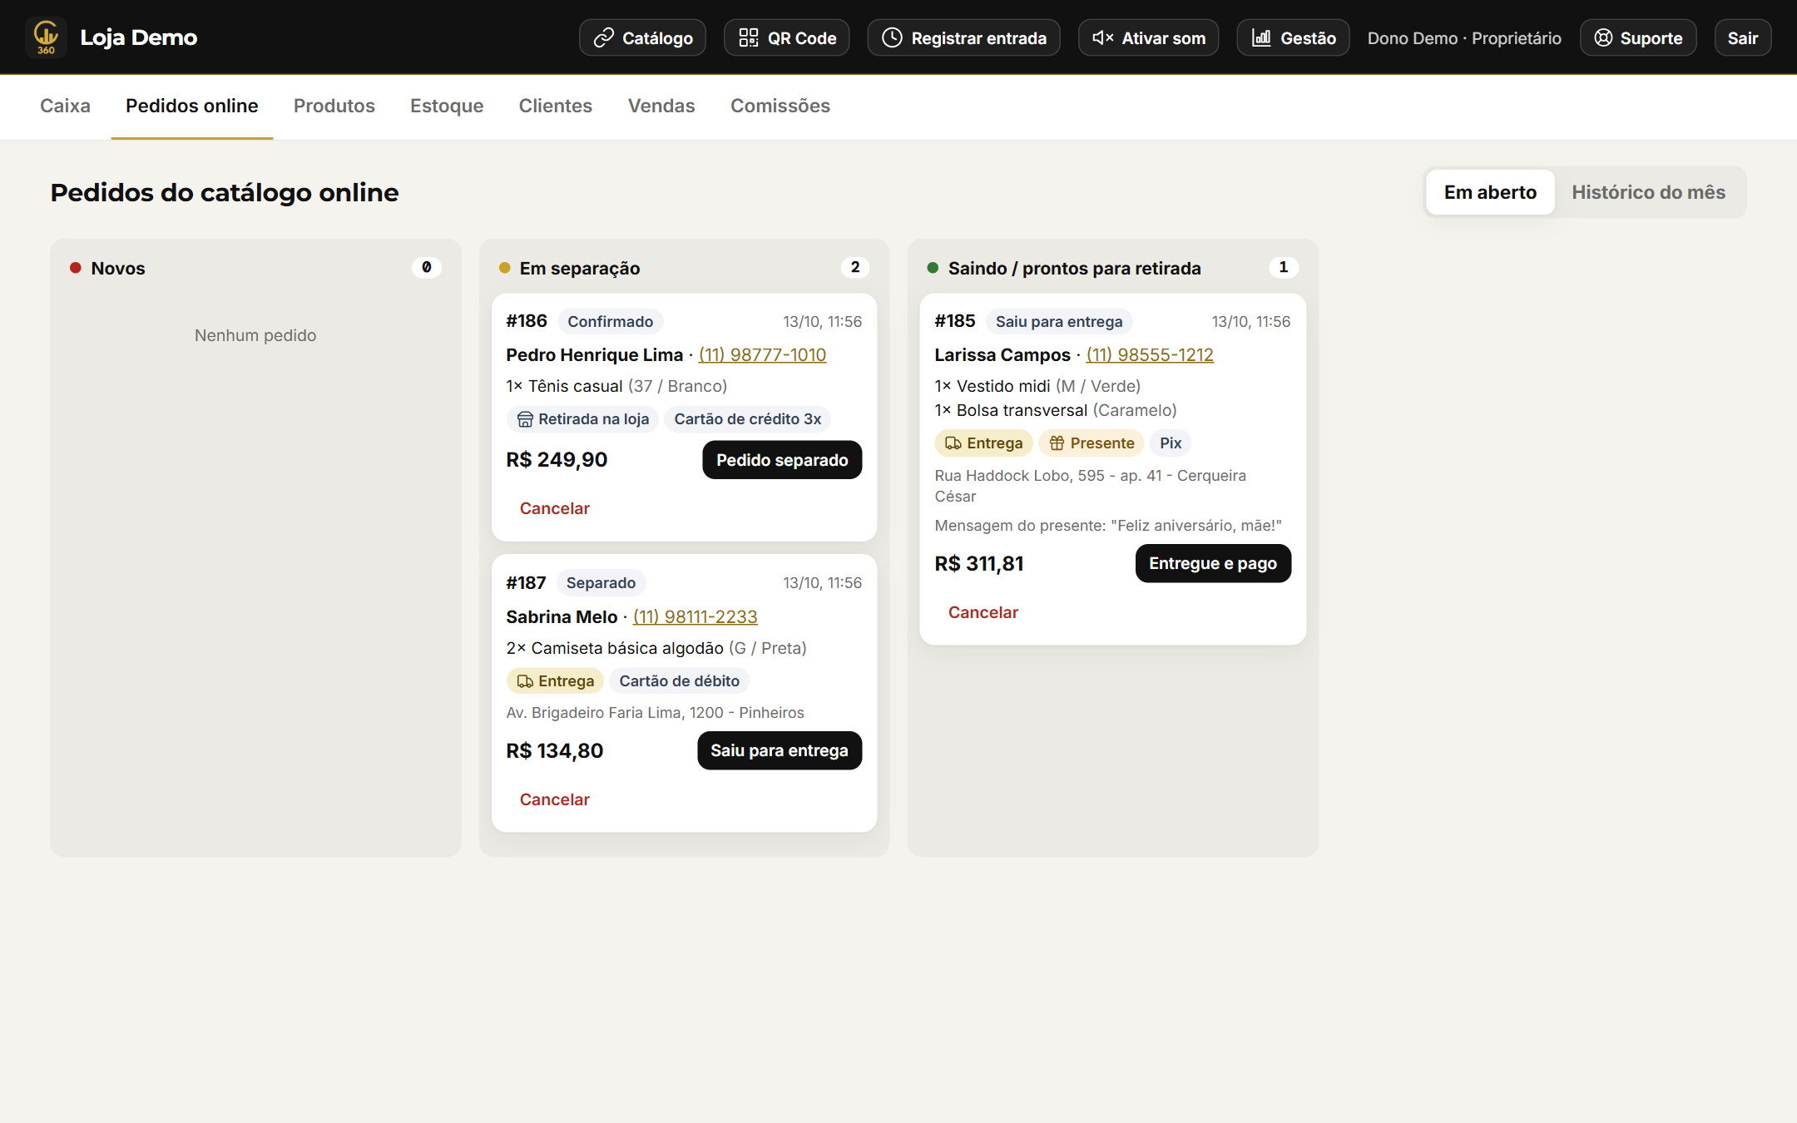Click the Saiu para entrega status badge

1059,322
